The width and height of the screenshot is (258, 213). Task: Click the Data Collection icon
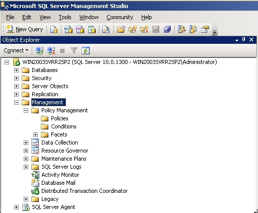35,143
